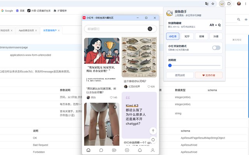This screenshot has height=155, width=249.
Task: Open the browser translate page icon
Action: point(207,3)
